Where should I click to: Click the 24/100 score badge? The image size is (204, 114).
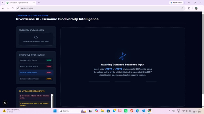pos(49,66)
